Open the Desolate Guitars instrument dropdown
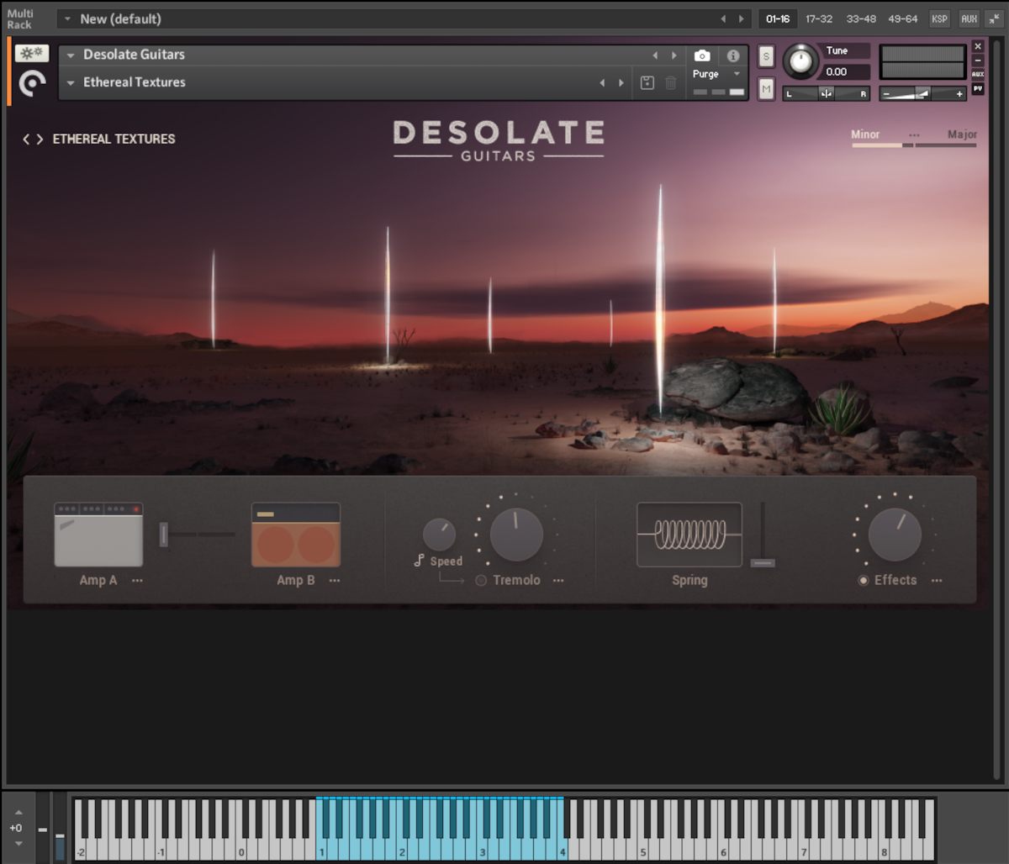The height and width of the screenshot is (864, 1009). [x=71, y=55]
